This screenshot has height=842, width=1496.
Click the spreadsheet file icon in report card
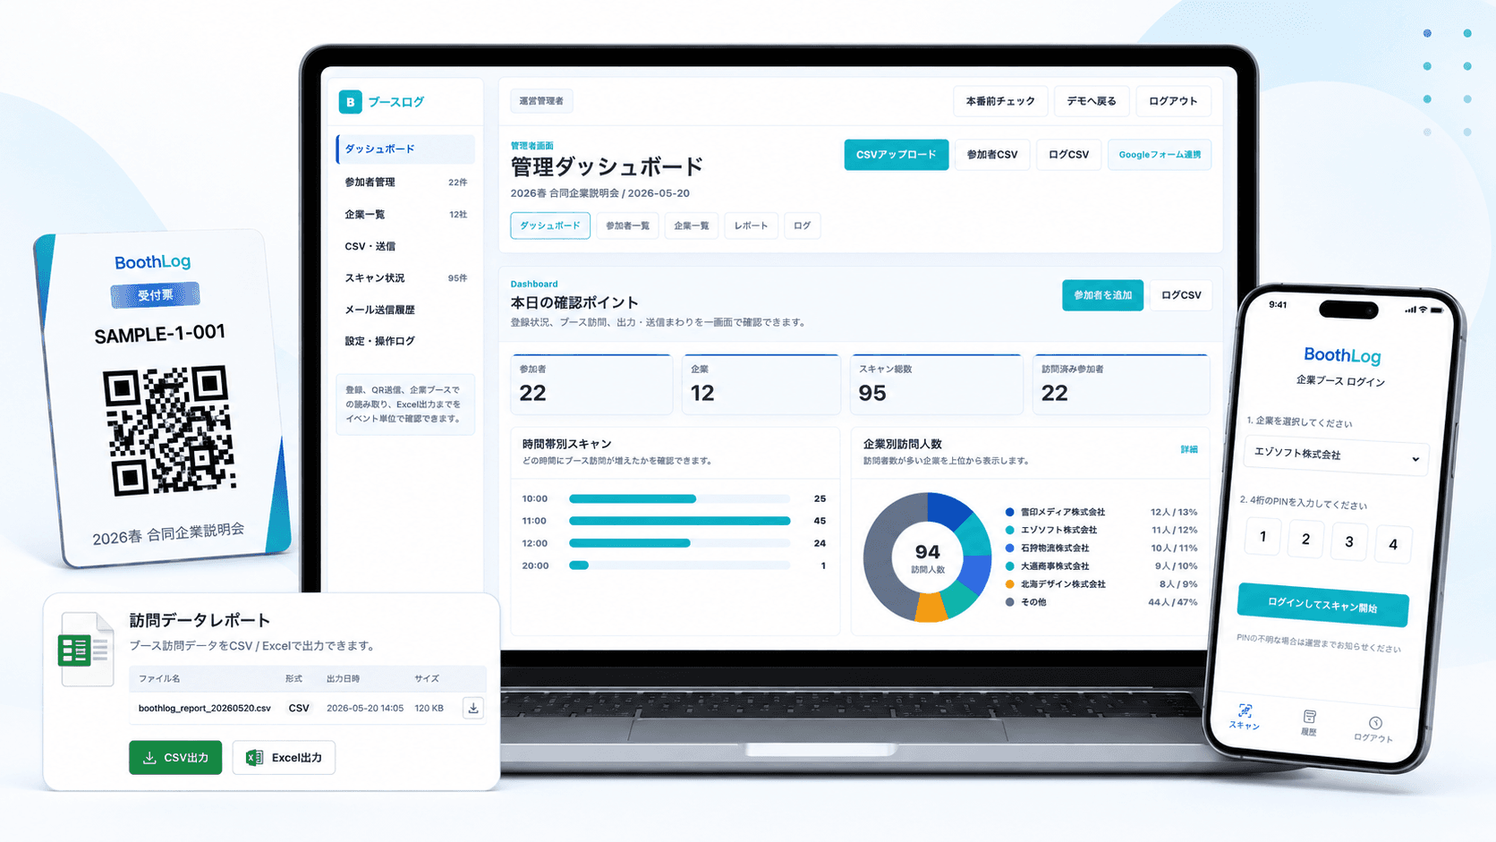86,649
